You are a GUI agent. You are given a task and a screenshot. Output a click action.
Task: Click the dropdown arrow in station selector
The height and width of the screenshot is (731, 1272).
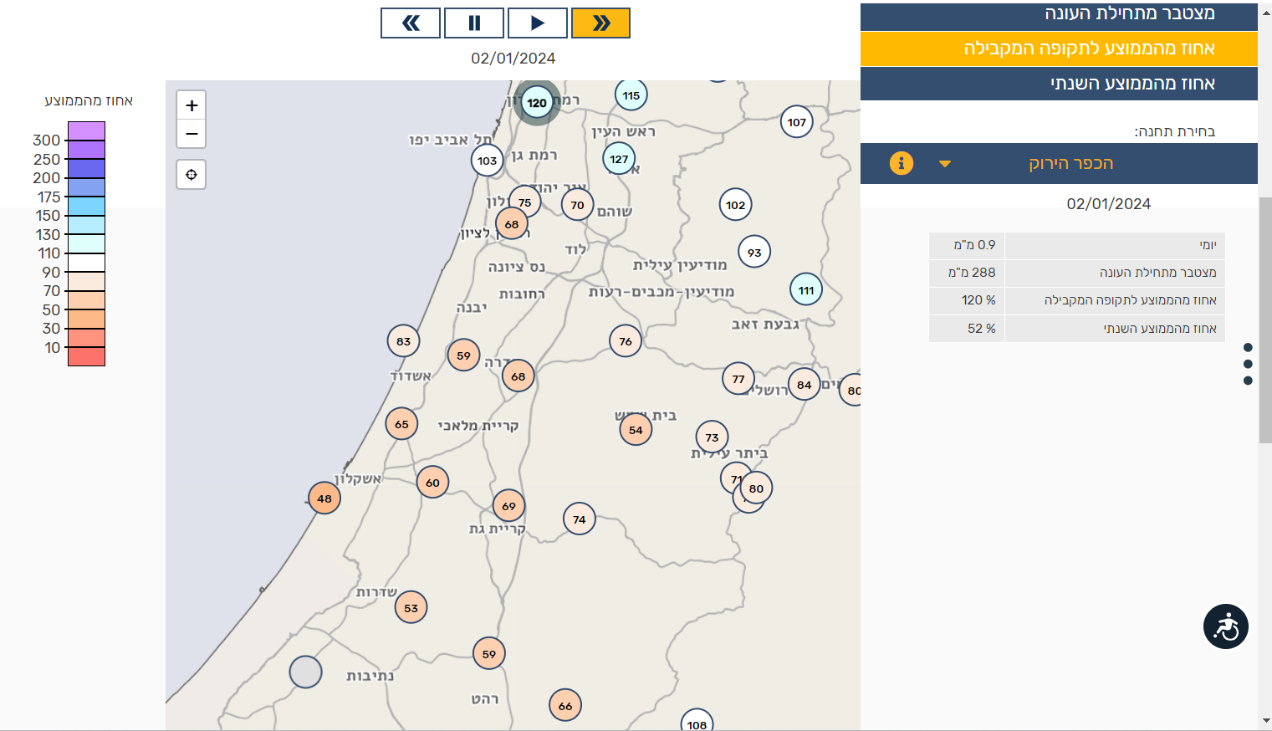pos(945,164)
